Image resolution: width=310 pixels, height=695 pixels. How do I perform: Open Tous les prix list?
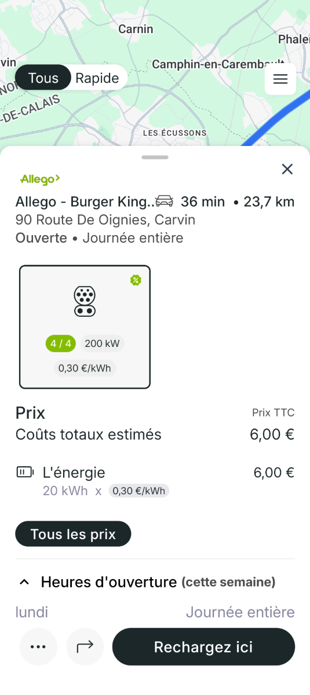click(73, 534)
